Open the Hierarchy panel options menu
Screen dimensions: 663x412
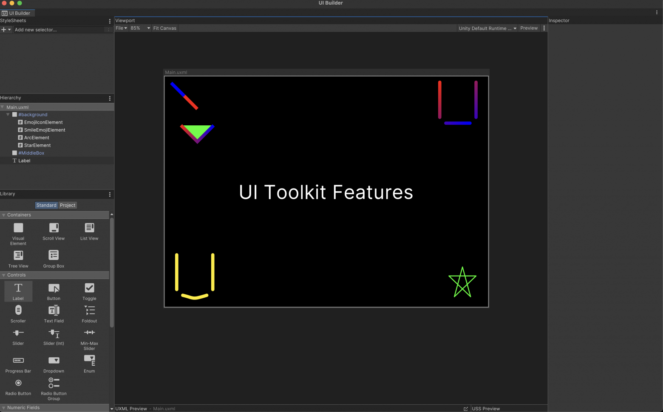tap(110, 99)
